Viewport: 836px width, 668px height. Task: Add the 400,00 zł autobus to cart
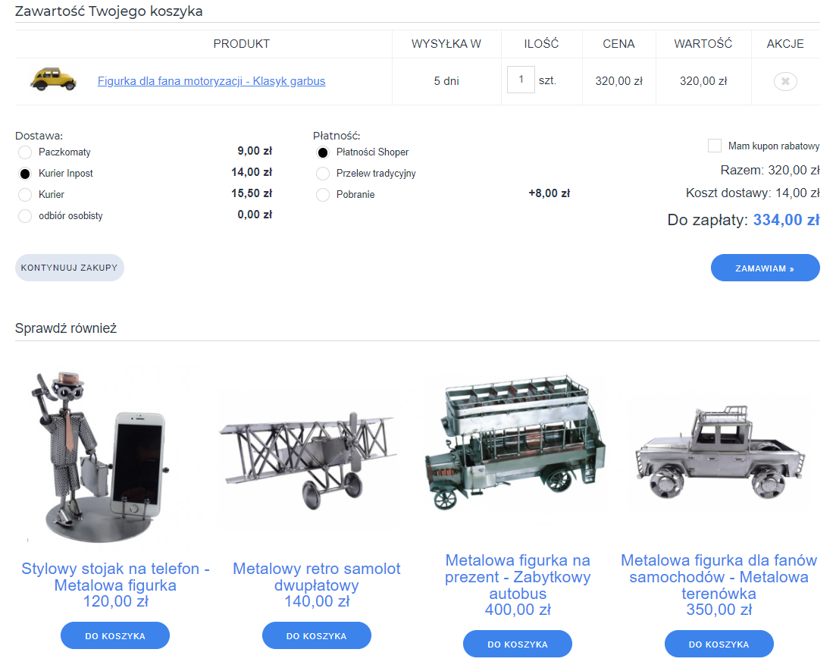tap(517, 644)
